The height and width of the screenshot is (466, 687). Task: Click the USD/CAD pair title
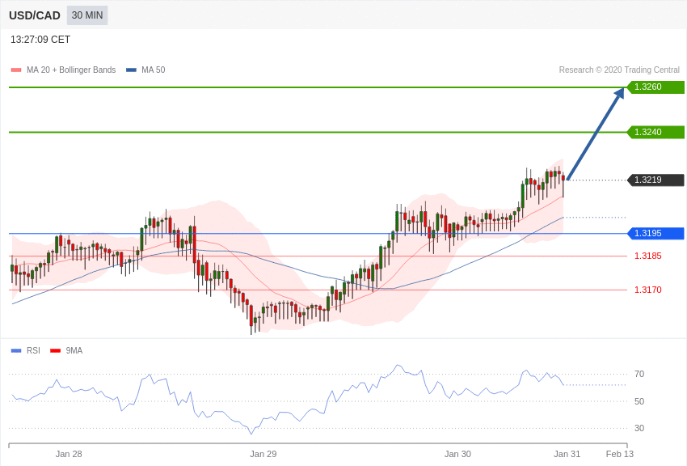point(35,16)
